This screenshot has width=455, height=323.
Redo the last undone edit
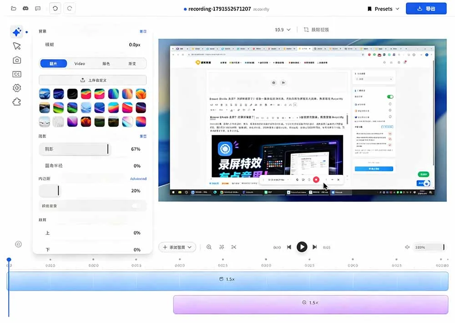(70, 8)
